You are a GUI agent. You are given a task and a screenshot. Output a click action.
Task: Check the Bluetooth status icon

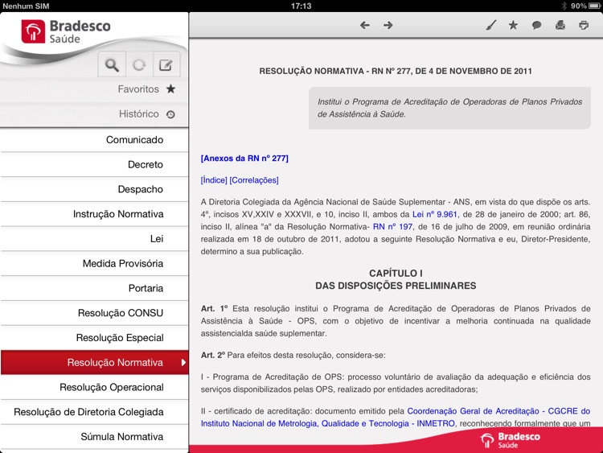point(564,6)
